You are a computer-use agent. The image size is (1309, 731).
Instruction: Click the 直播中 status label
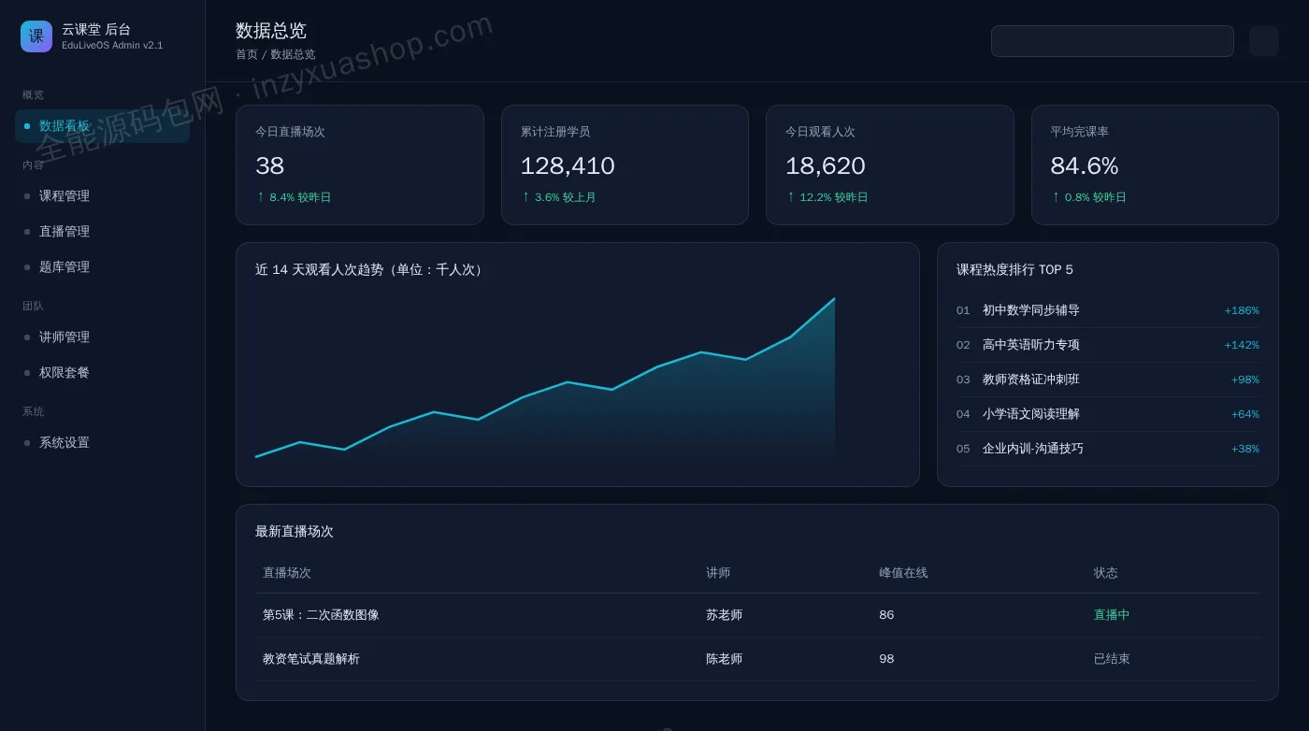1112,615
